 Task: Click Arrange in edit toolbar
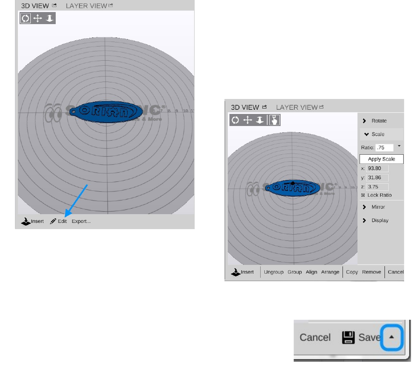(330, 272)
